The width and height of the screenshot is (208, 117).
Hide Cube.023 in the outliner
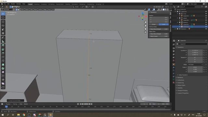(206, 27)
